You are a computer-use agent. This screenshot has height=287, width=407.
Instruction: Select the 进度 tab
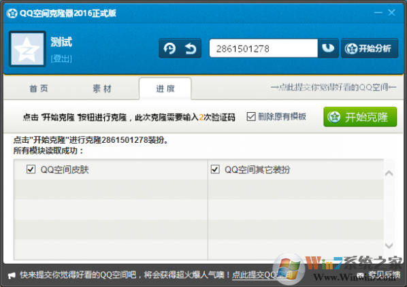[165, 88]
